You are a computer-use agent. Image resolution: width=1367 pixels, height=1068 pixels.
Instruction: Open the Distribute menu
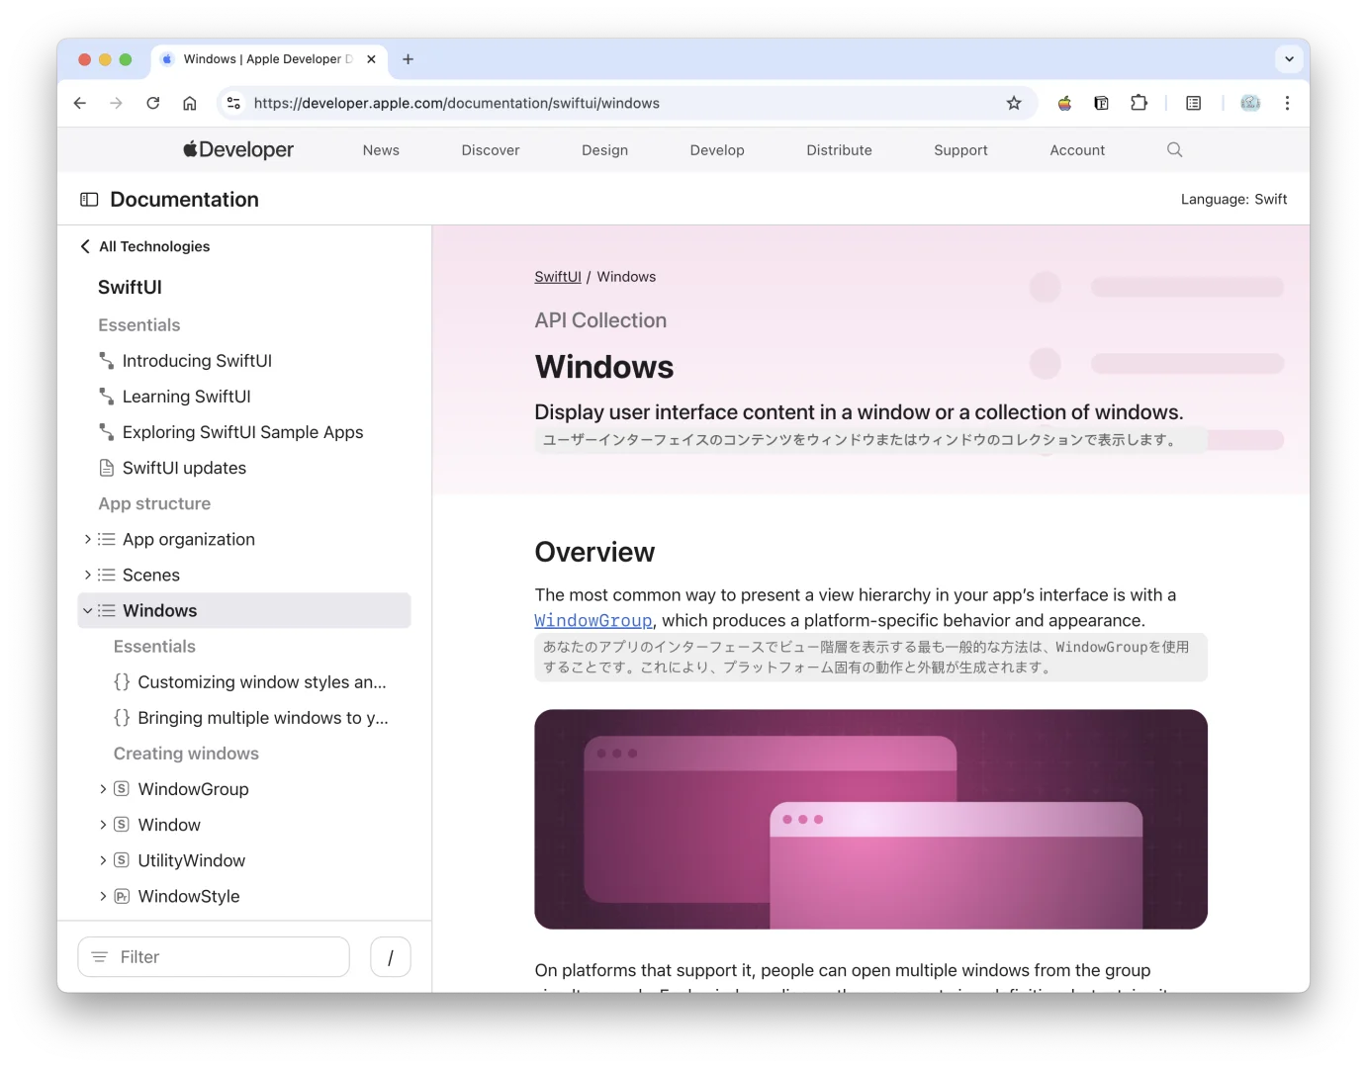[x=839, y=150]
